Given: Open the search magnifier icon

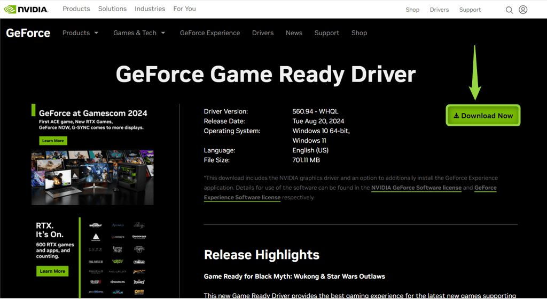Looking at the screenshot, I should (509, 10).
